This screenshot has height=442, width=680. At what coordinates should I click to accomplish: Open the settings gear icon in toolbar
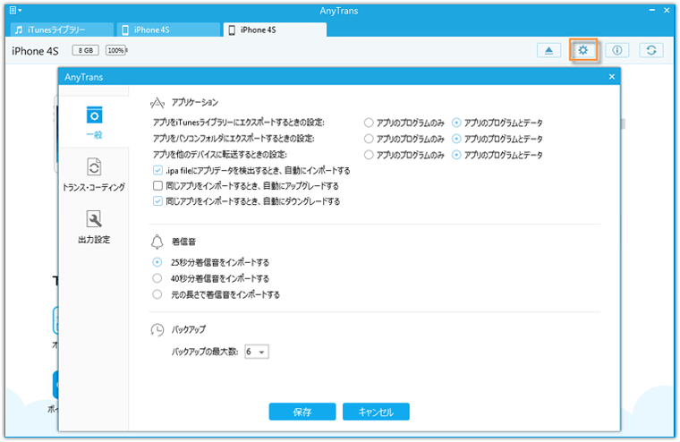pyautogui.click(x=583, y=50)
